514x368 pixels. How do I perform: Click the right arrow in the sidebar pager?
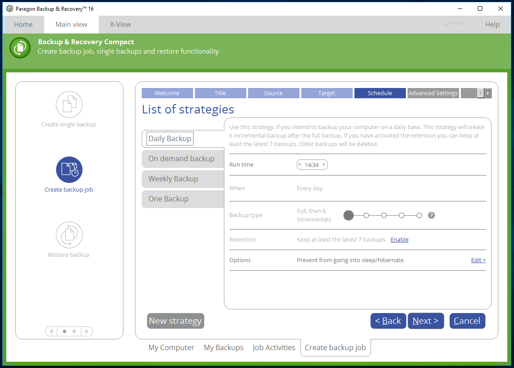(87, 331)
